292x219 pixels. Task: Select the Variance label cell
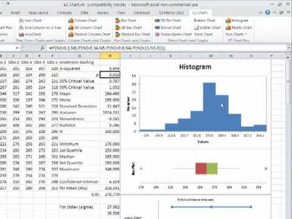point(80,113)
